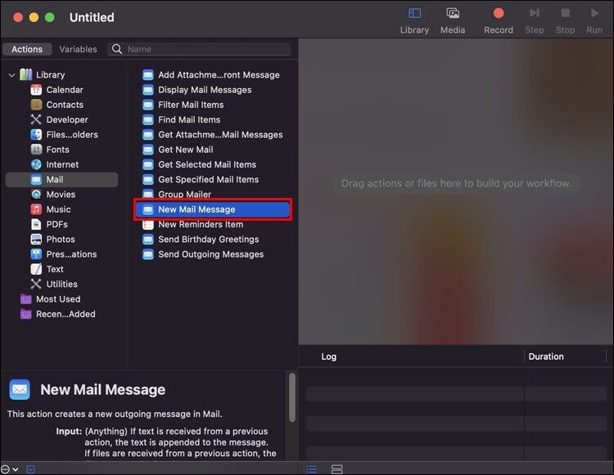Image resolution: width=614 pixels, height=475 pixels.
Task: Select Calendar category icon
Action: (x=36, y=90)
